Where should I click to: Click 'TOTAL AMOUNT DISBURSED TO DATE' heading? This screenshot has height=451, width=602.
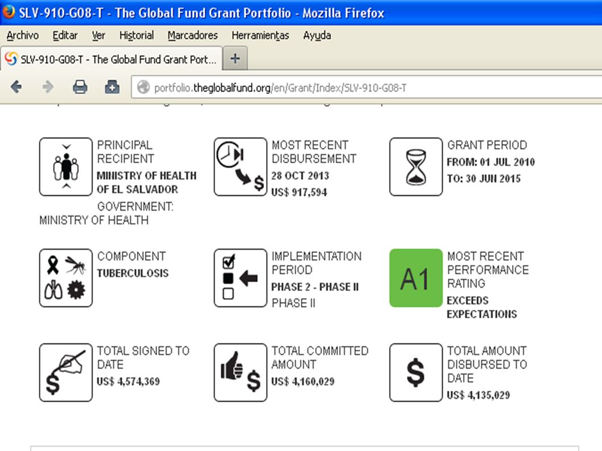(x=487, y=364)
